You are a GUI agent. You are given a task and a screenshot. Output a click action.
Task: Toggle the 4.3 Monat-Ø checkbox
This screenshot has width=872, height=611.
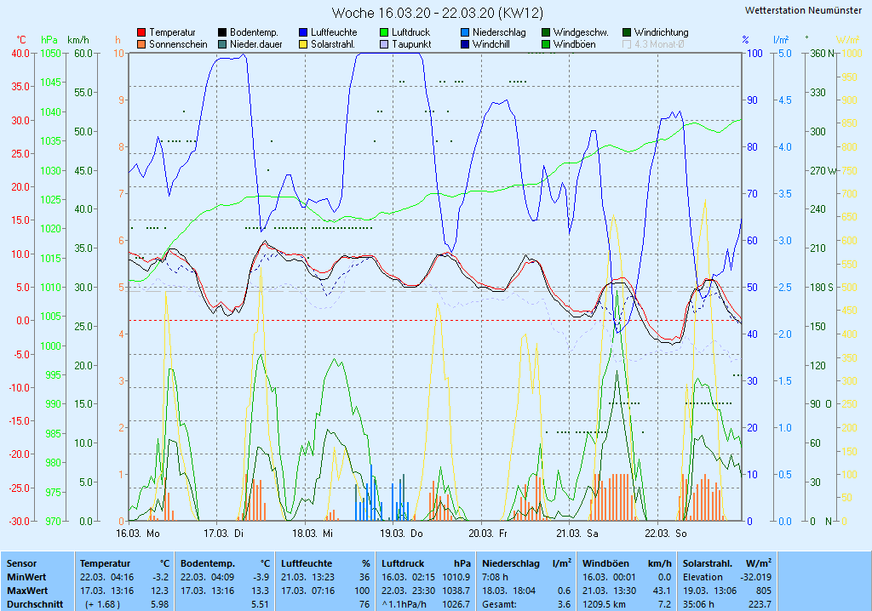click(x=627, y=44)
